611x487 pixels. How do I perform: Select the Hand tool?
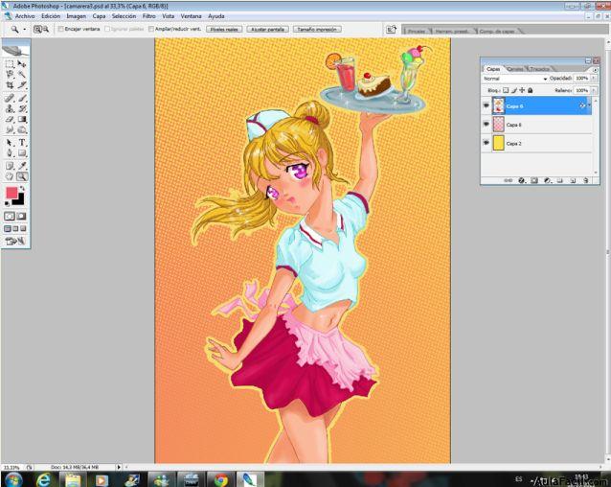10,176
